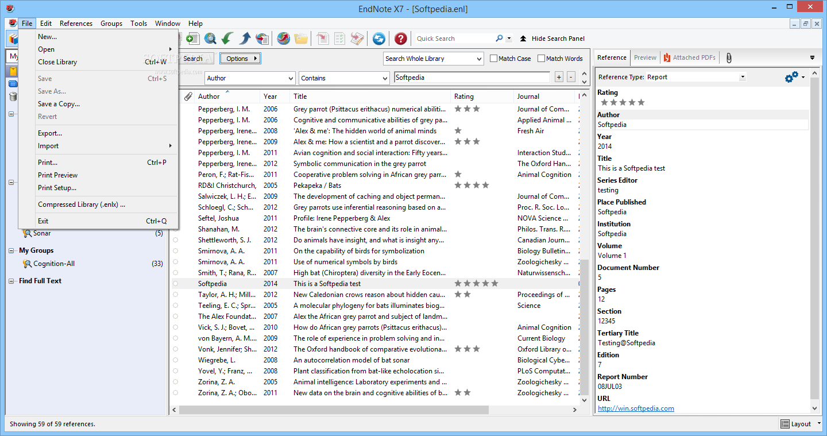Click the plus button to add search row

click(559, 77)
